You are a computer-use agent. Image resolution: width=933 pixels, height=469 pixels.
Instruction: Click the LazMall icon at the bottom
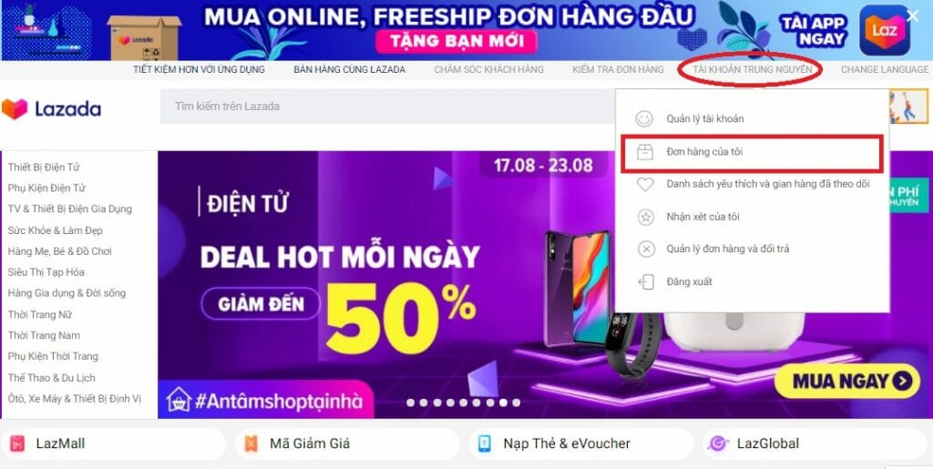click(18, 444)
